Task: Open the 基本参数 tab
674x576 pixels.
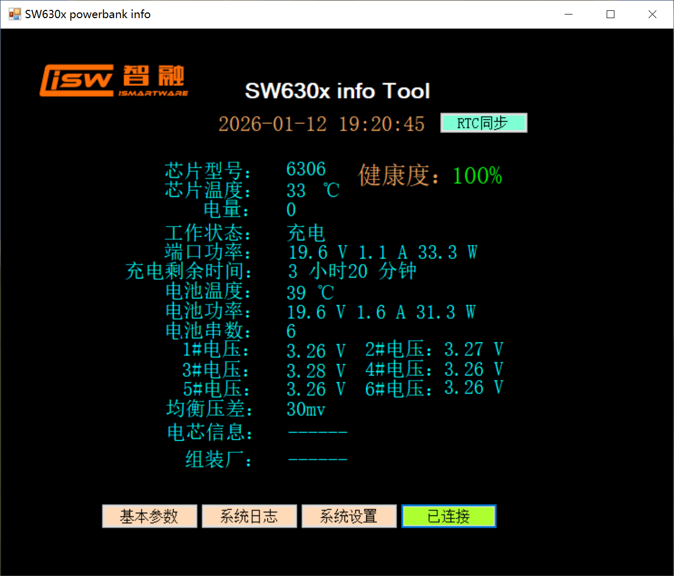Action: (x=149, y=516)
